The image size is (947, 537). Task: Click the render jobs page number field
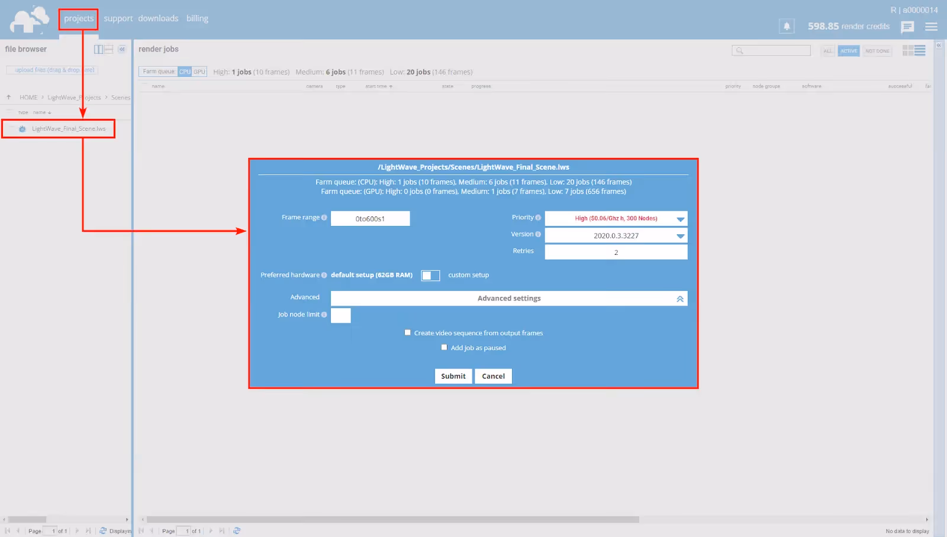coord(184,530)
